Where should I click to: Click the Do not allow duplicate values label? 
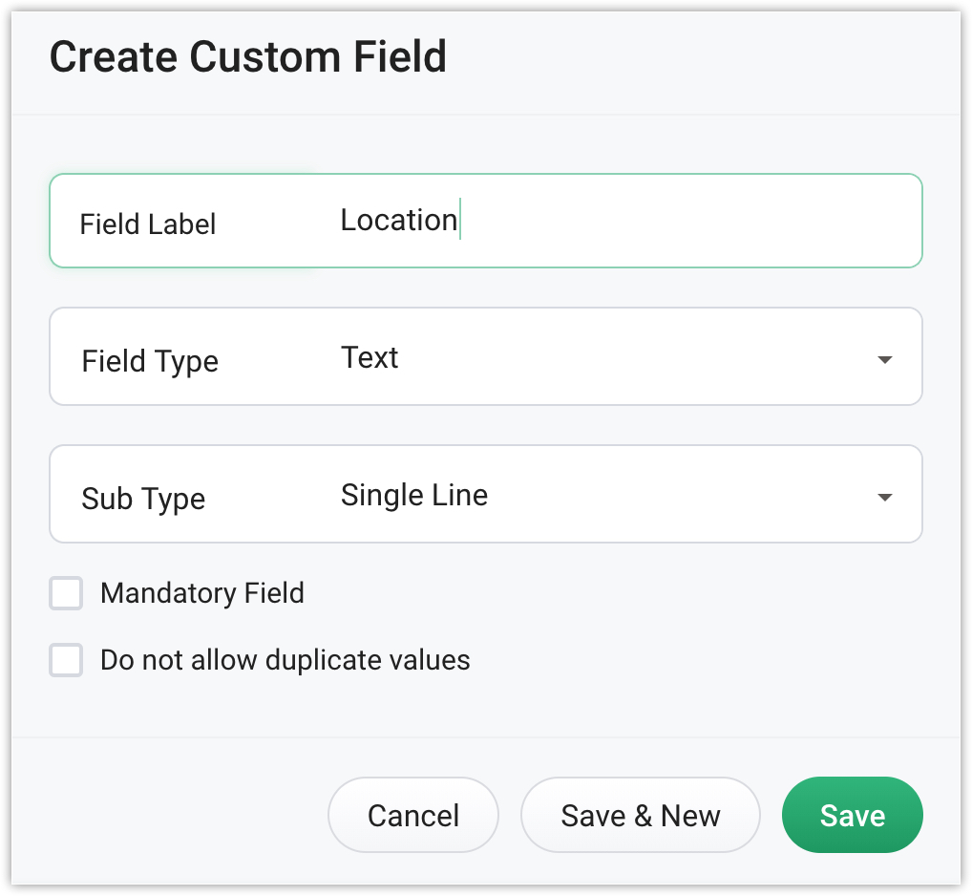[285, 660]
